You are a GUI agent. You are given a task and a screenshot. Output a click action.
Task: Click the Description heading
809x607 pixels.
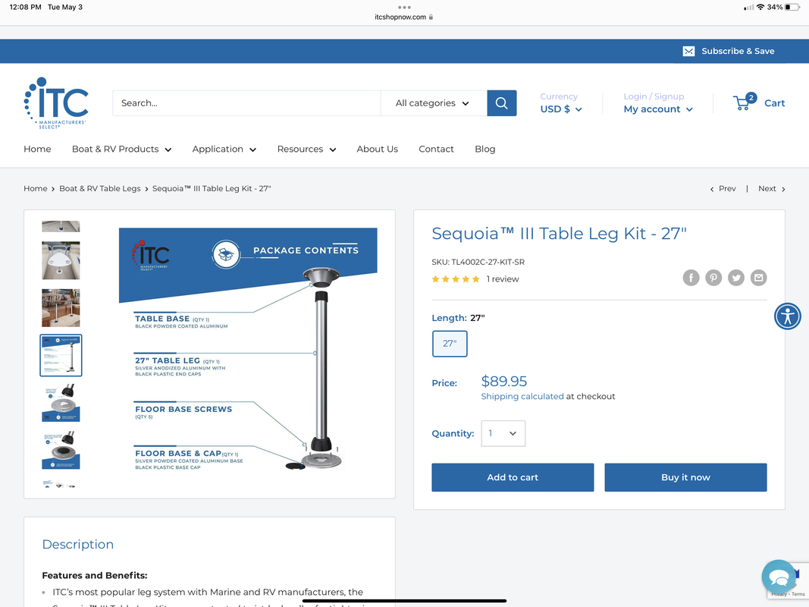point(78,545)
